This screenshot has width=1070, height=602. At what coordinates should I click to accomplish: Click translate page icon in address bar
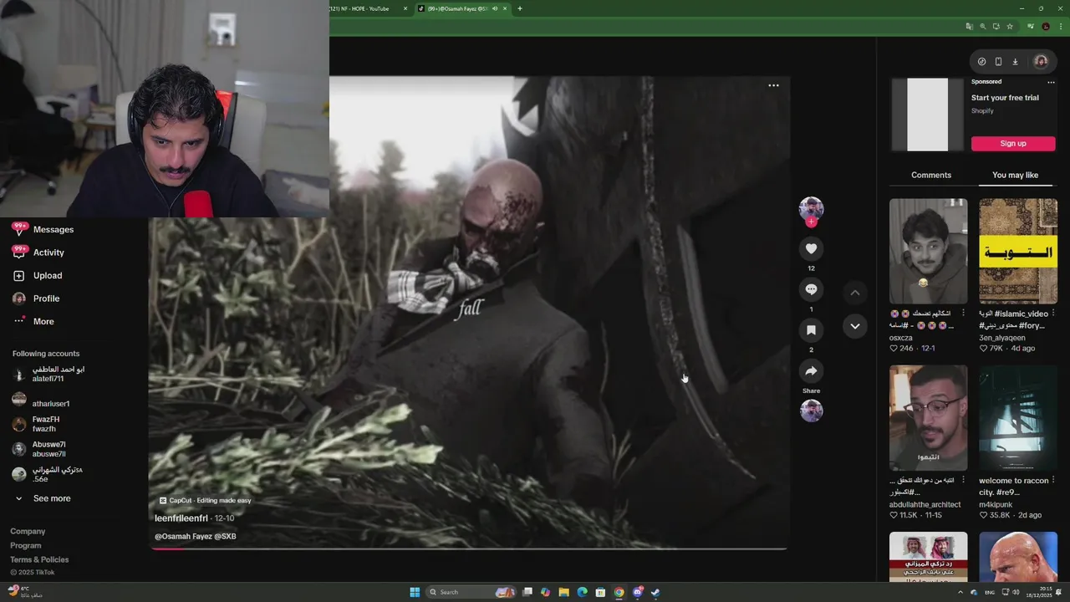pyautogui.click(x=969, y=27)
